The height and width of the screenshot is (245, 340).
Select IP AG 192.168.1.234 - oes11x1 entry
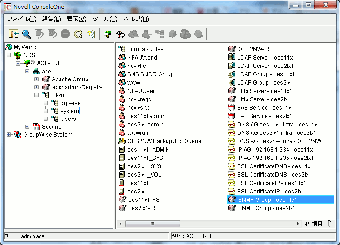click(x=276, y=150)
